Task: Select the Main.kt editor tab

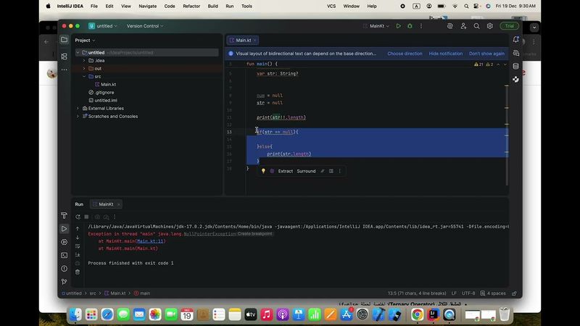Action: pos(243,40)
